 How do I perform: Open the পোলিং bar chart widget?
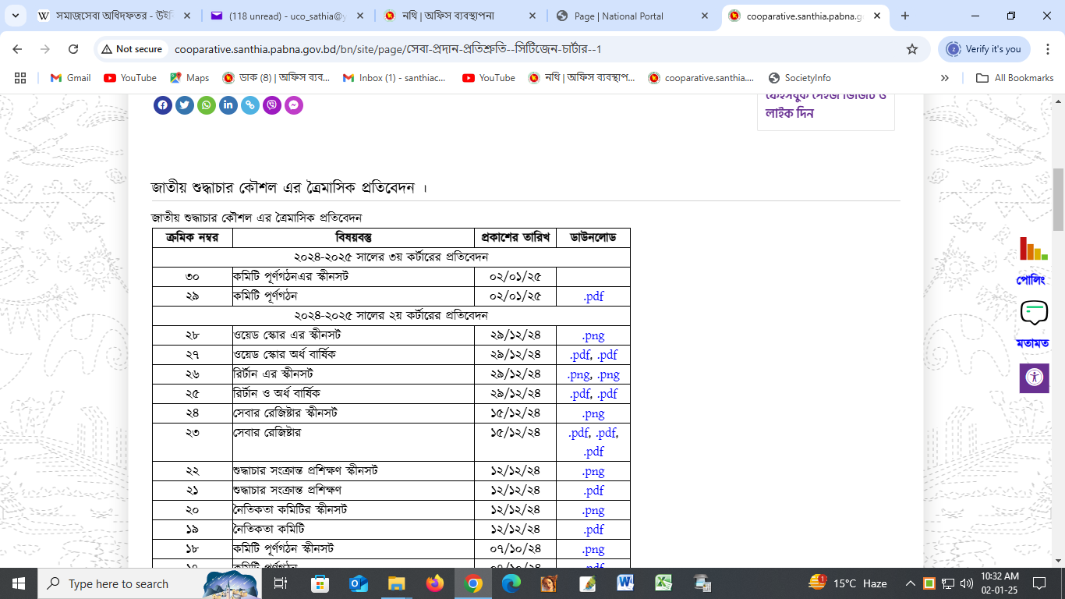coord(1033,250)
